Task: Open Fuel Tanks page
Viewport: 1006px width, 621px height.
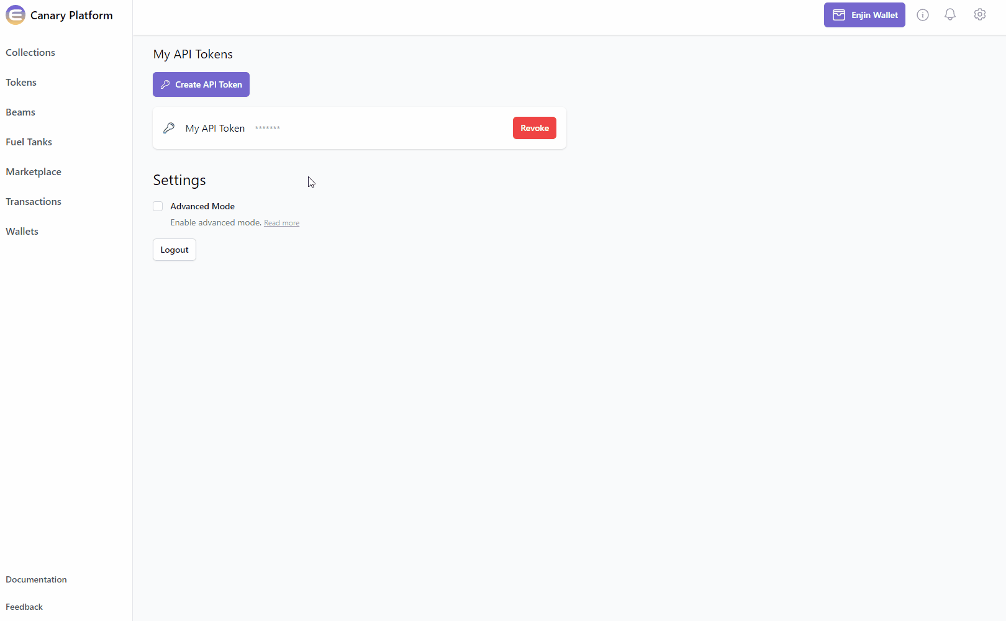Action: (29, 142)
